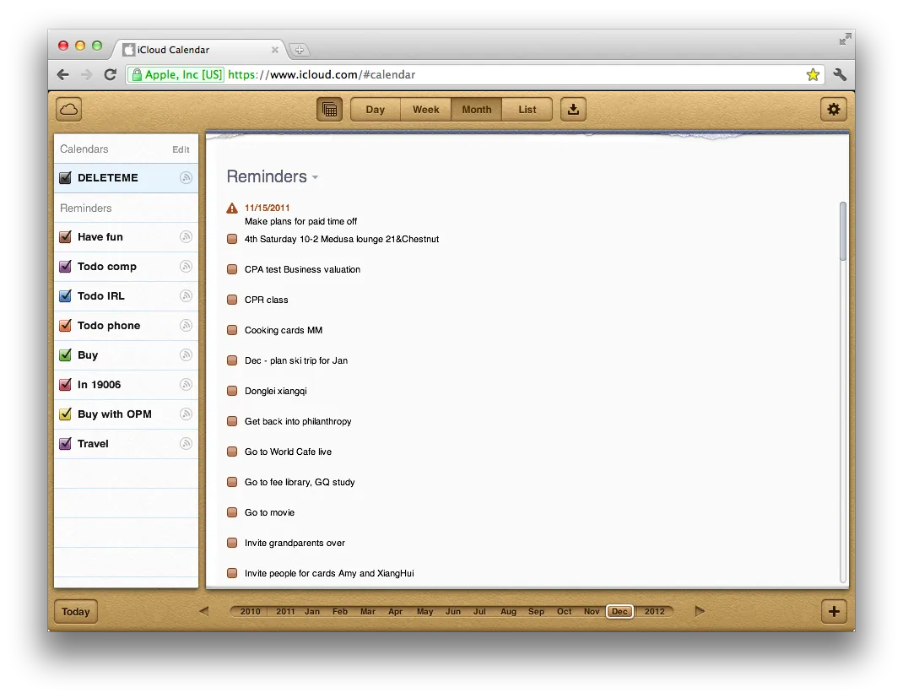
Task: Click the Today button
Action: pos(75,612)
